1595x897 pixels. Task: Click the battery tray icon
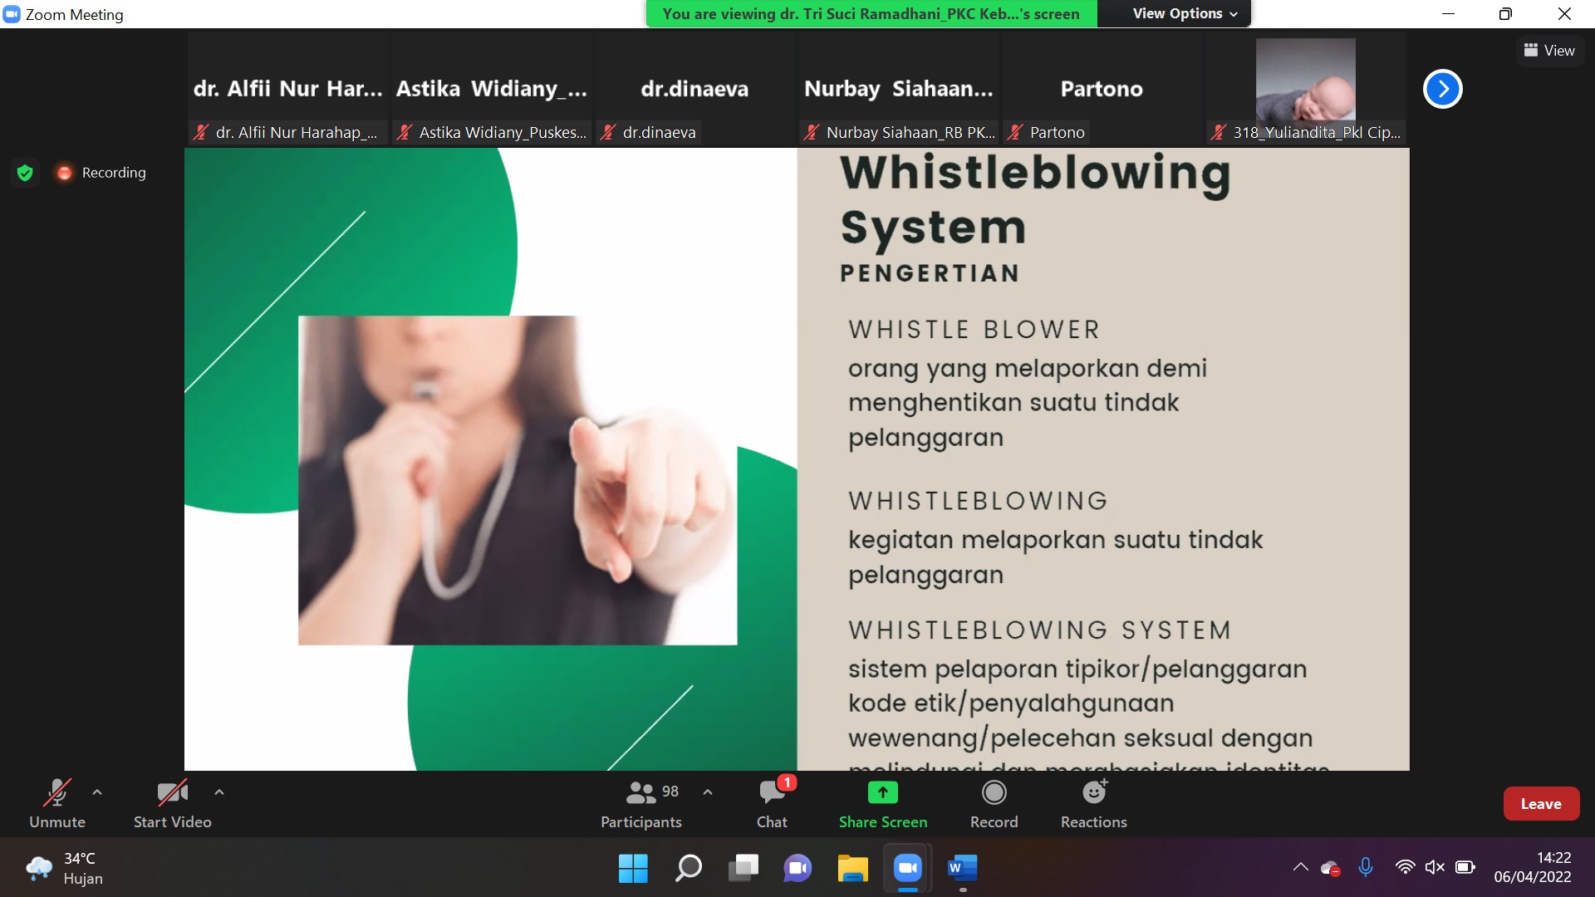tap(1465, 868)
